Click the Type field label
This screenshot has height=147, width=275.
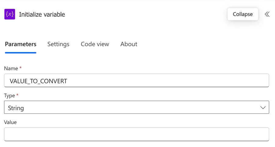[x=9, y=96]
